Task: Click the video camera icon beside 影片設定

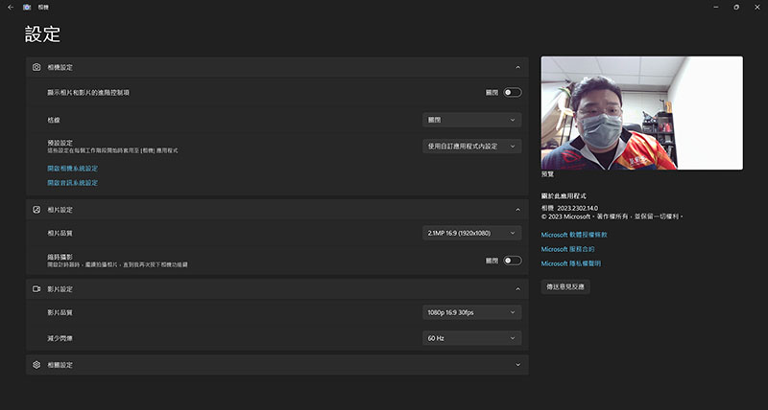Action: coord(36,289)
